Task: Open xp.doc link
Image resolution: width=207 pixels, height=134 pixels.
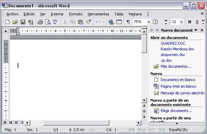Action: pyautogui.click(x=166, y=60)
